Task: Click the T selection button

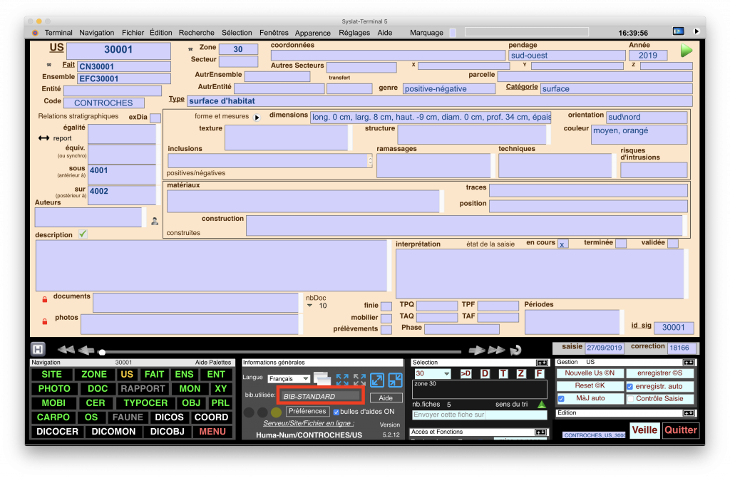Action: click(503, 373)
